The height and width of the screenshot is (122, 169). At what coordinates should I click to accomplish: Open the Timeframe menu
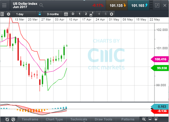(30, 119)
